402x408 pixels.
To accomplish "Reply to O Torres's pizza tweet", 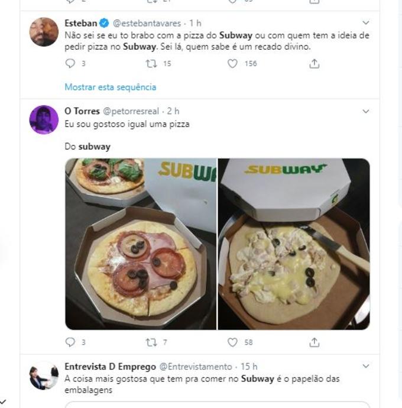I will pos(70,342).
